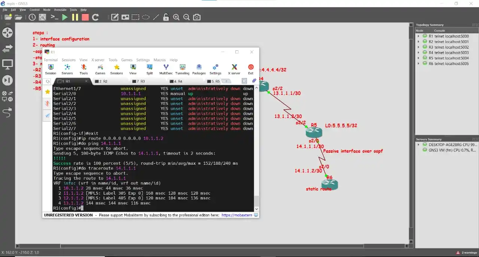Select the Insert a picture tool

click(x=125, y=17)
